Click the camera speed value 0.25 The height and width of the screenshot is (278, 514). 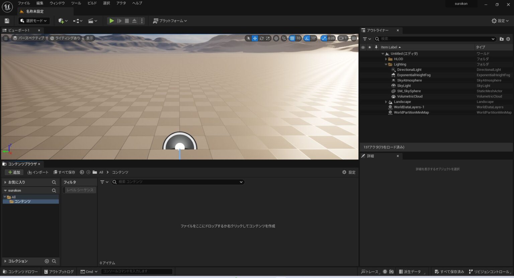(x=331, y=38)
